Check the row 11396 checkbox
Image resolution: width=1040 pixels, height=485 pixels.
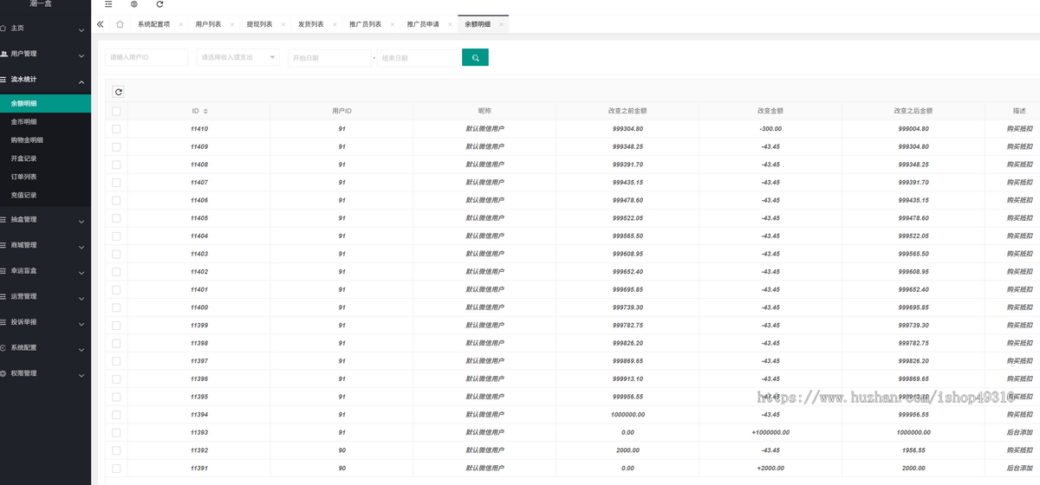(x=116, y=378)
